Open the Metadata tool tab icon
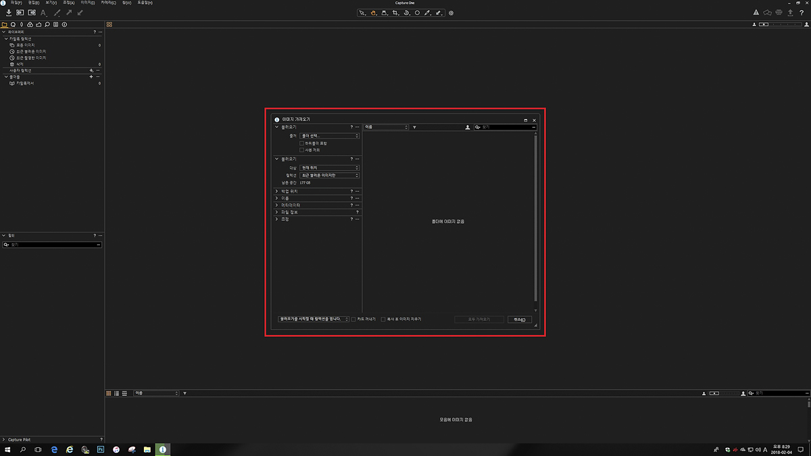Image resolution: width=811 pixels, height=456 pixels. coord(64,24)
